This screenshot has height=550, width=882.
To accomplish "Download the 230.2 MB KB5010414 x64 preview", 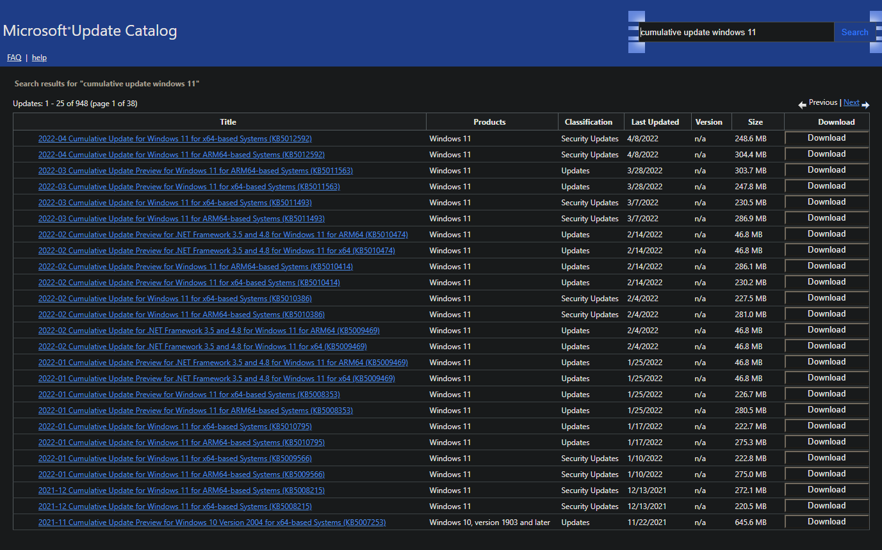I will tap(826, 282).
